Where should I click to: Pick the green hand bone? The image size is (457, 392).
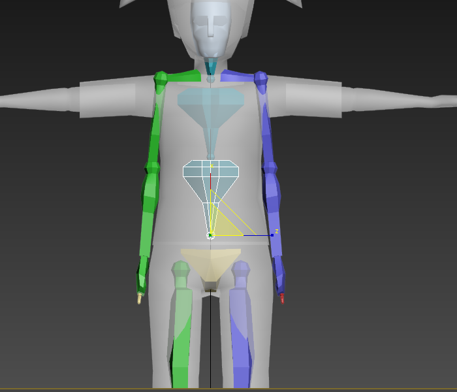[142, 275]
